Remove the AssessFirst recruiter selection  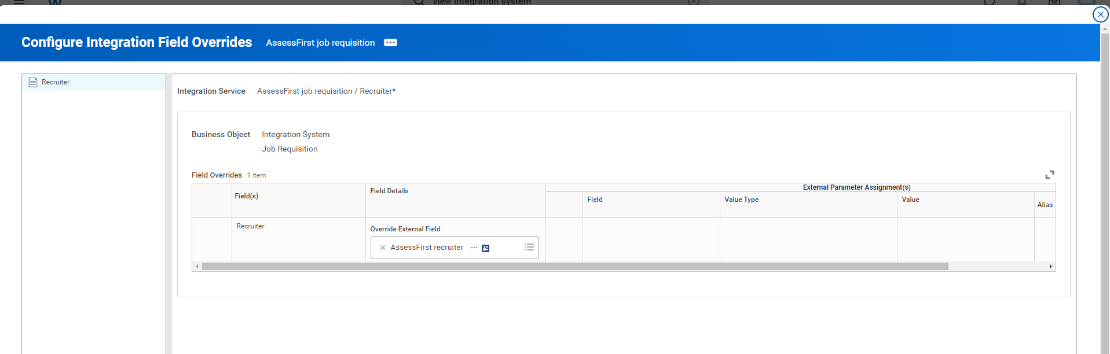[x=382, y=248]
